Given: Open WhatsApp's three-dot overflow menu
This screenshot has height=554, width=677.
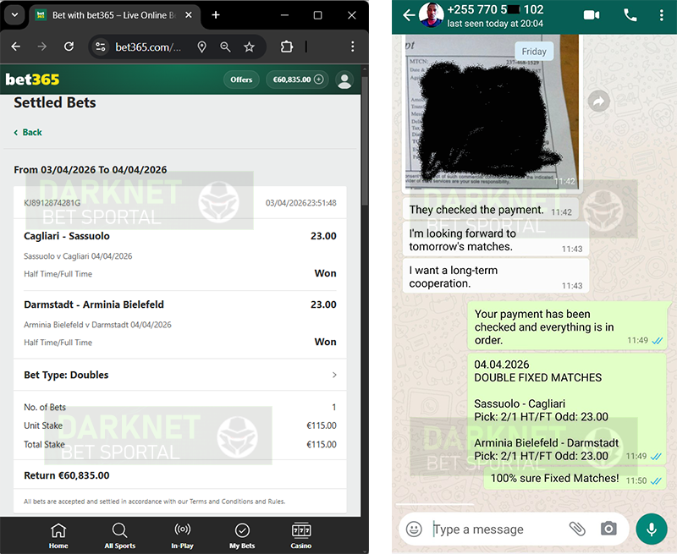Looking at the screenshot, I should (662, 15).
